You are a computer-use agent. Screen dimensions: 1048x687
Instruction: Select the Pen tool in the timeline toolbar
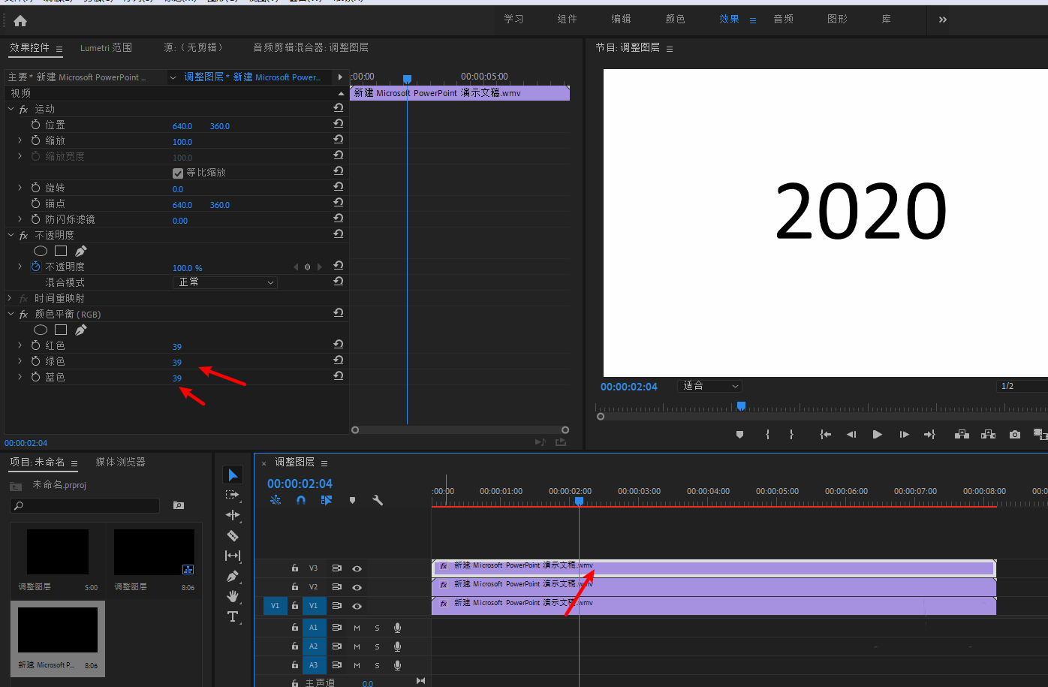(233, 576)
